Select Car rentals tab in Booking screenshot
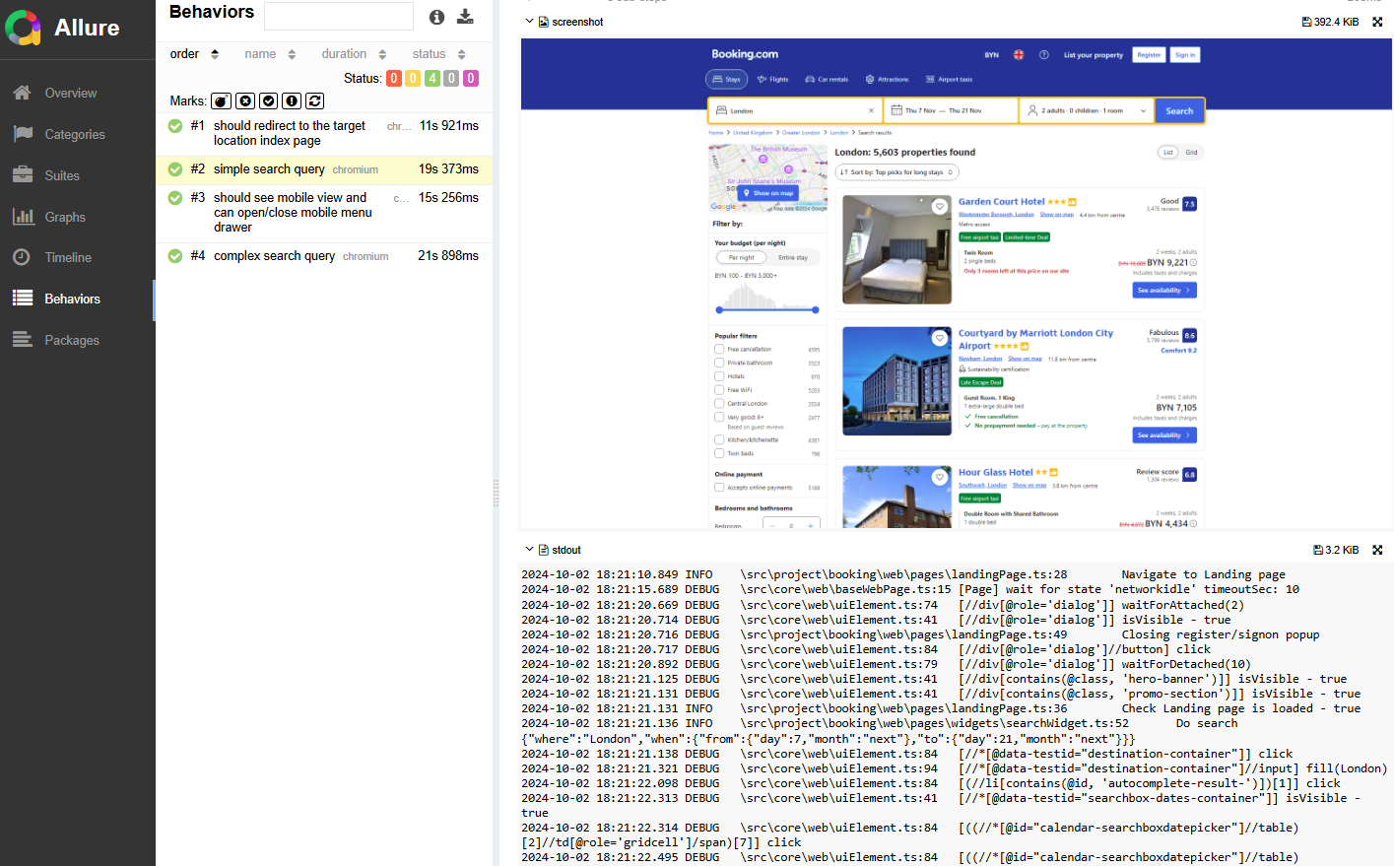This screenshot has width=1394, height=866. pos(827,79)
